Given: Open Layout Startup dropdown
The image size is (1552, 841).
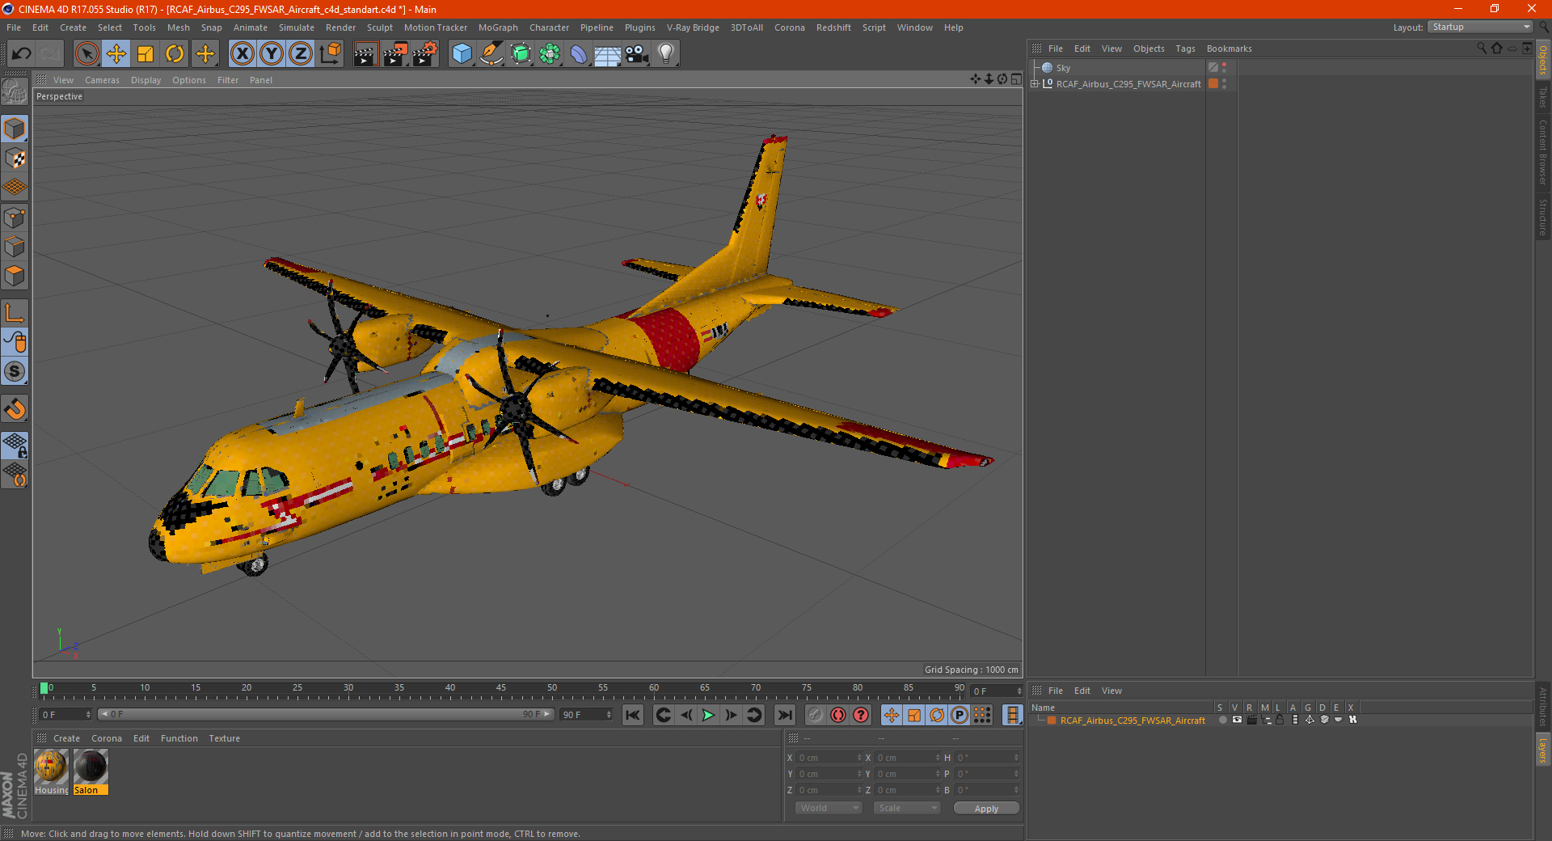Looking at the screenshot, I should (1480, 27).
